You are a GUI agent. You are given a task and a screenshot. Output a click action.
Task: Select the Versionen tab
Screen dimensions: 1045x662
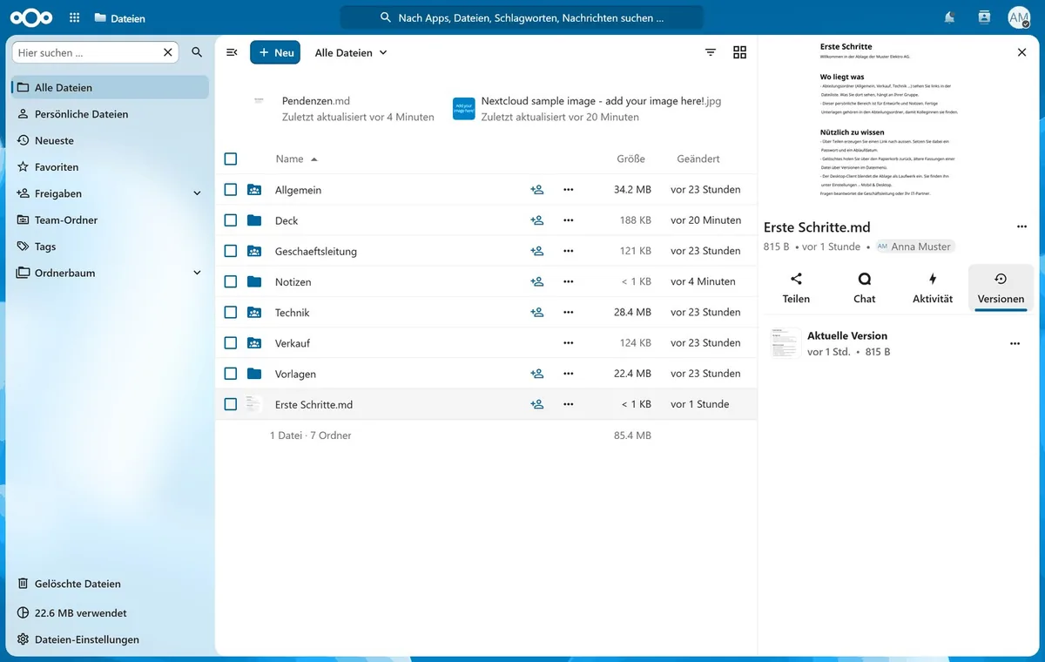click(1001, 287)
